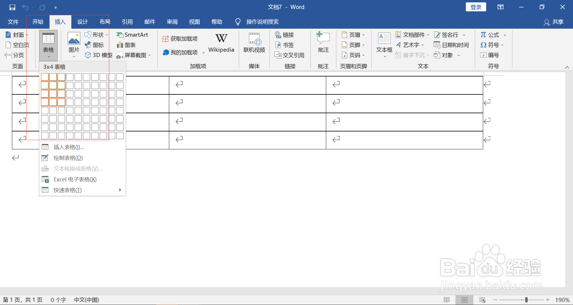Open the 页脚 footer dropdown
Image resolution: width=573 pixels, height=305 pixels.
(x=353, y=45)
